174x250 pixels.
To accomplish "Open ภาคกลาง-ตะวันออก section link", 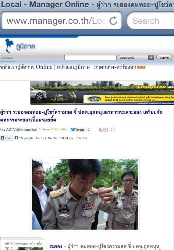I will click(x=115, y=67).
